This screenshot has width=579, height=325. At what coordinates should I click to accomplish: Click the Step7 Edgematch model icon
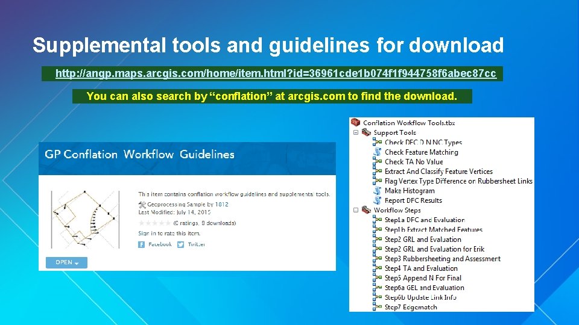coord(378,307)
